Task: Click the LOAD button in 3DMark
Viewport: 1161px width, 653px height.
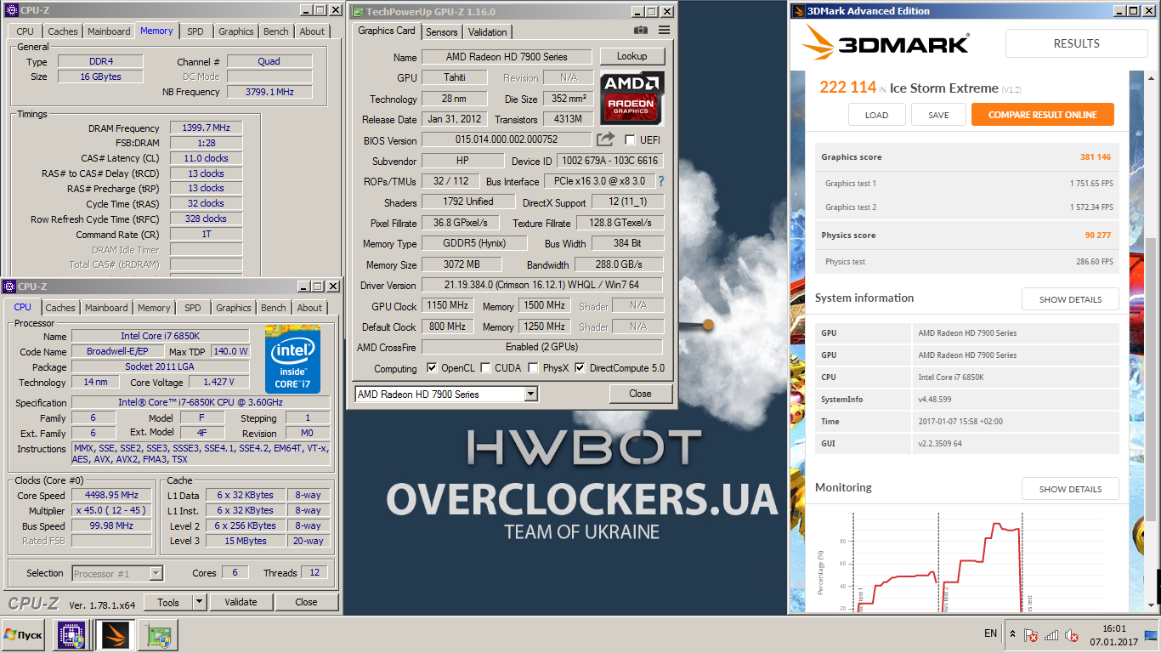Action: point(876,115)
